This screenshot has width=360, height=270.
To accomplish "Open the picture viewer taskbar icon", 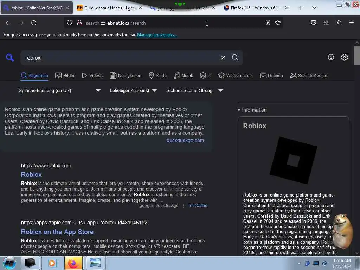I will click(x=95, y=263).
